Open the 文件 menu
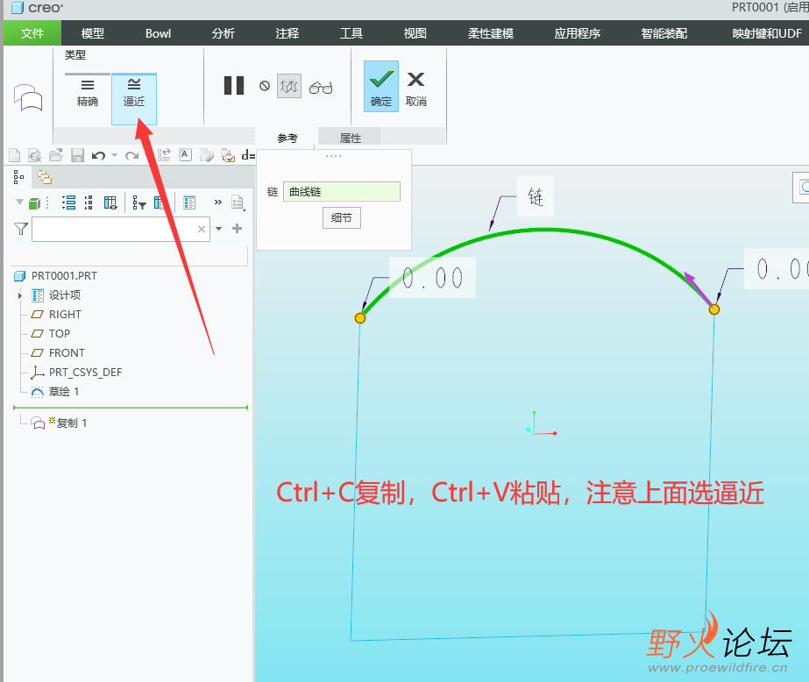The image size is (809, 682). point(32,33)
